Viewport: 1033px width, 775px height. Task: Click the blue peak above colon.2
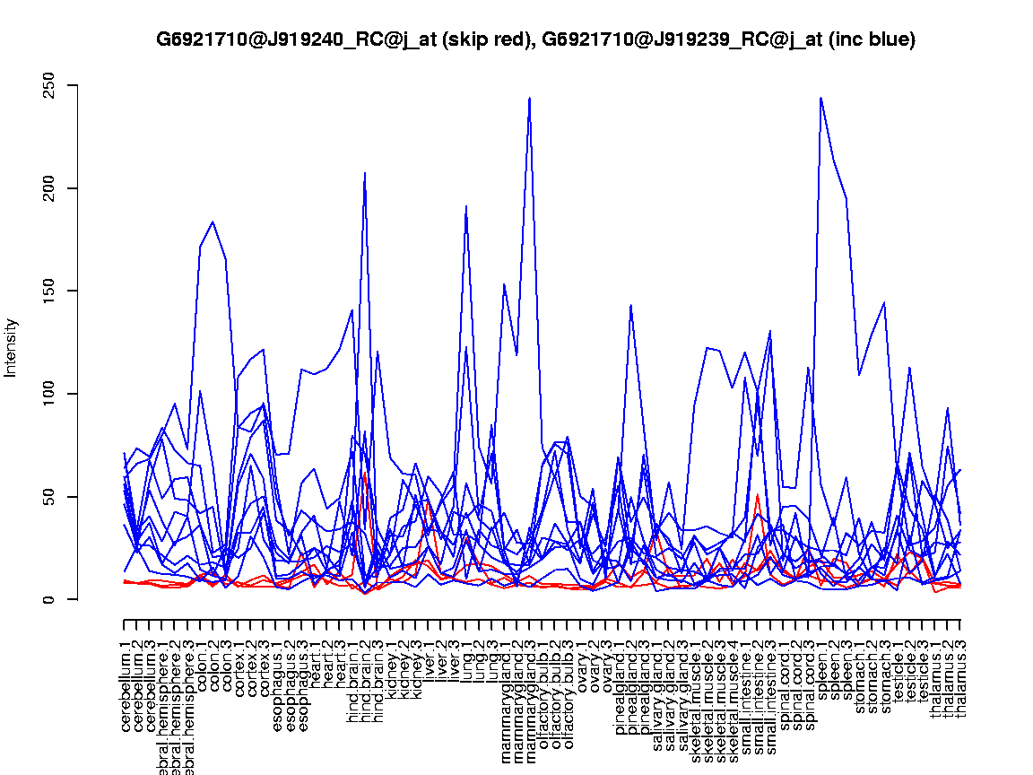point(213,222)
